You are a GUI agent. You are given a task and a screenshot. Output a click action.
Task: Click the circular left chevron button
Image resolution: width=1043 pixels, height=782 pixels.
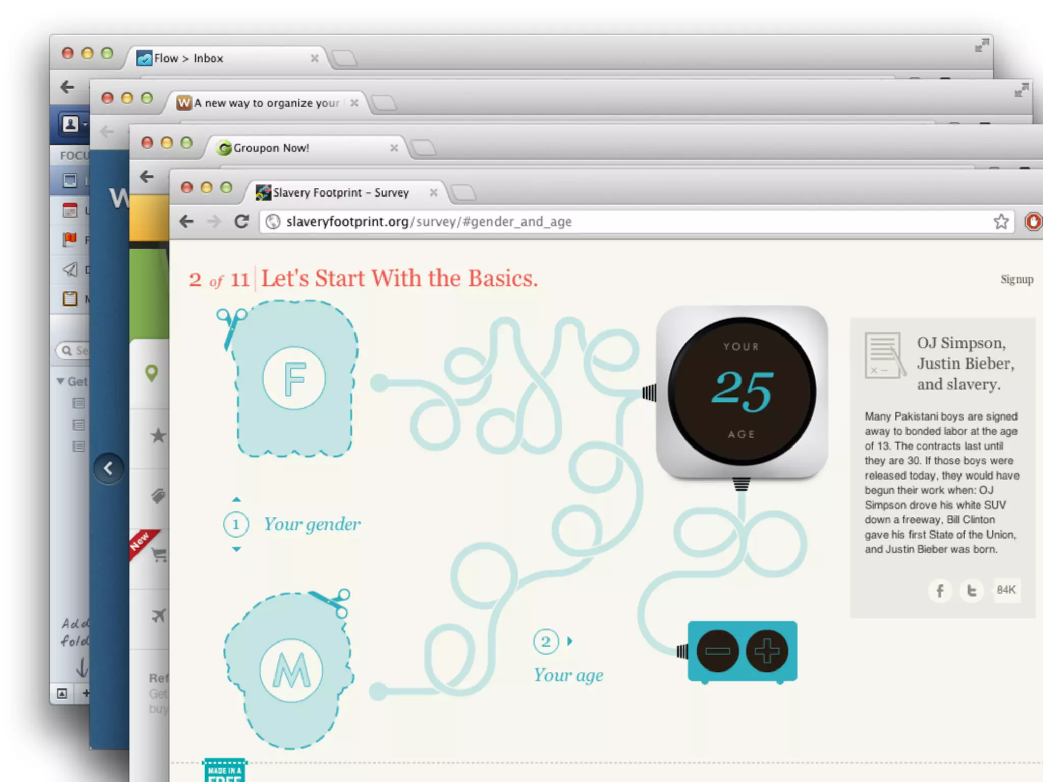coord(108,468)
